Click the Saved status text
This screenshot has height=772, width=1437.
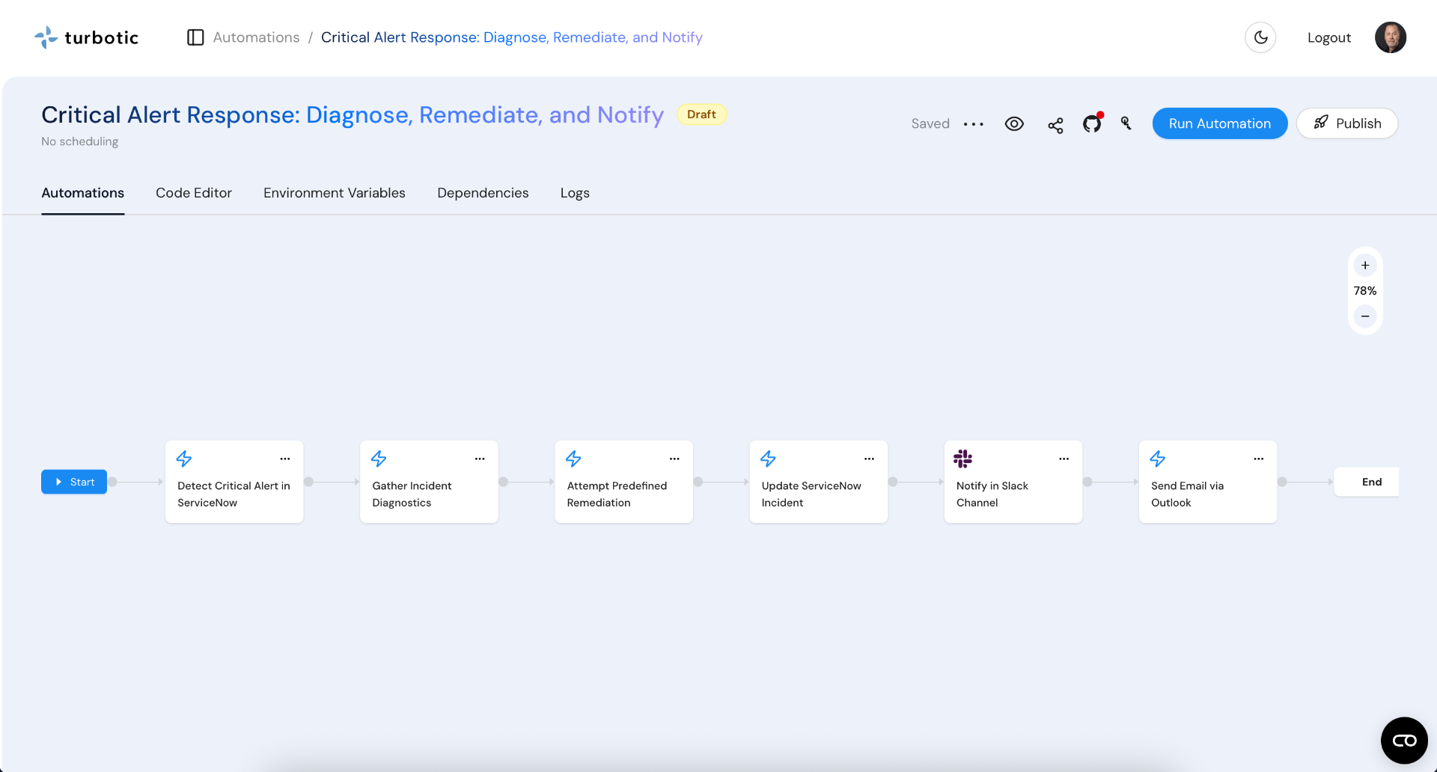pos(930,124)
